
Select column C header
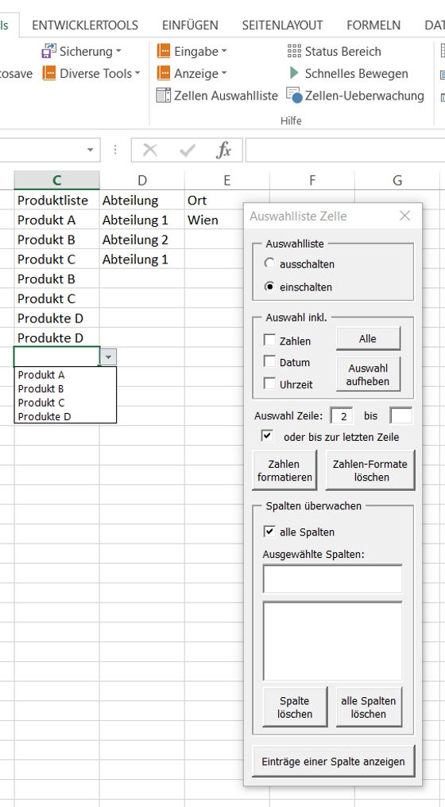(x=56, y=180)
